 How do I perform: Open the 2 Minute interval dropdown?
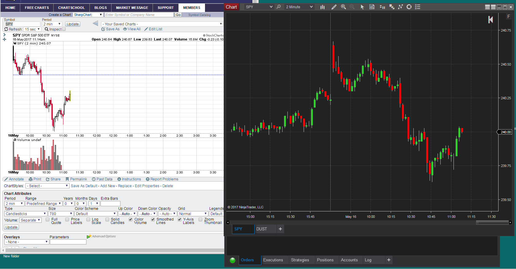[x=299, y=7]
